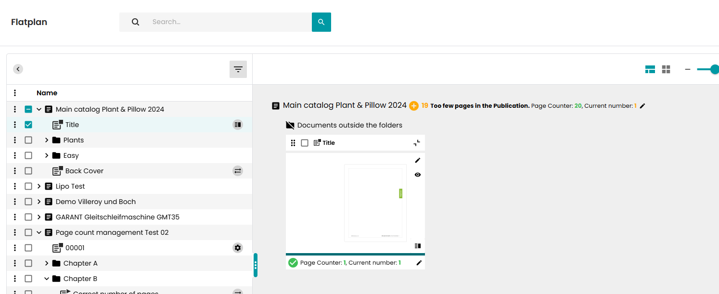Expand the Lipo Test publication

pyautogui.click(x=39, y=186)
